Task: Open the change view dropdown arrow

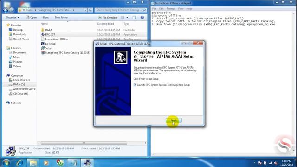Action: (x=127, y=18)
